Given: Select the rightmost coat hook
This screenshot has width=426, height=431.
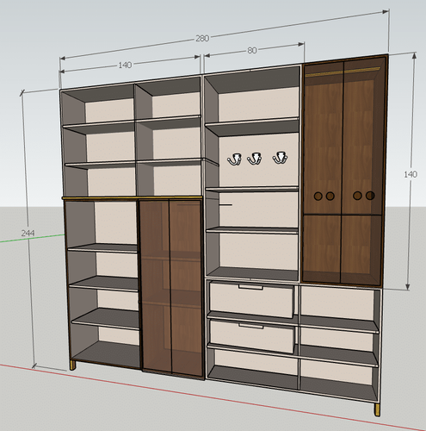Looking at the screenshot, I should tap(281, 158).
